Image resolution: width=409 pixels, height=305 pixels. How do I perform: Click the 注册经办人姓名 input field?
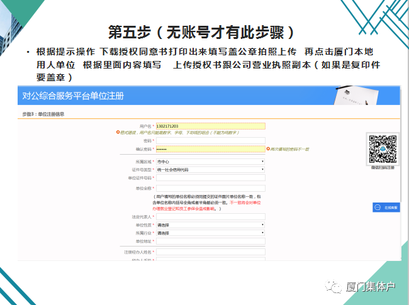point(210,252)
